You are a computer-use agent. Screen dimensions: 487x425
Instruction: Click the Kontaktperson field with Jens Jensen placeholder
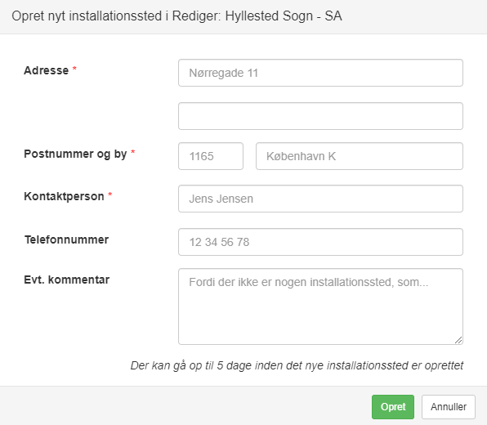320,199
